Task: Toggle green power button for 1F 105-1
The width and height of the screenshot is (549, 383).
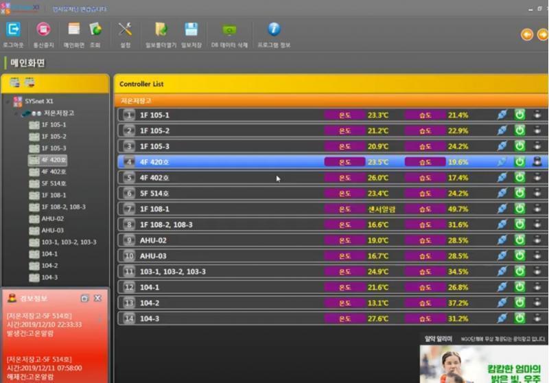Action: click(x=519, y=115)
